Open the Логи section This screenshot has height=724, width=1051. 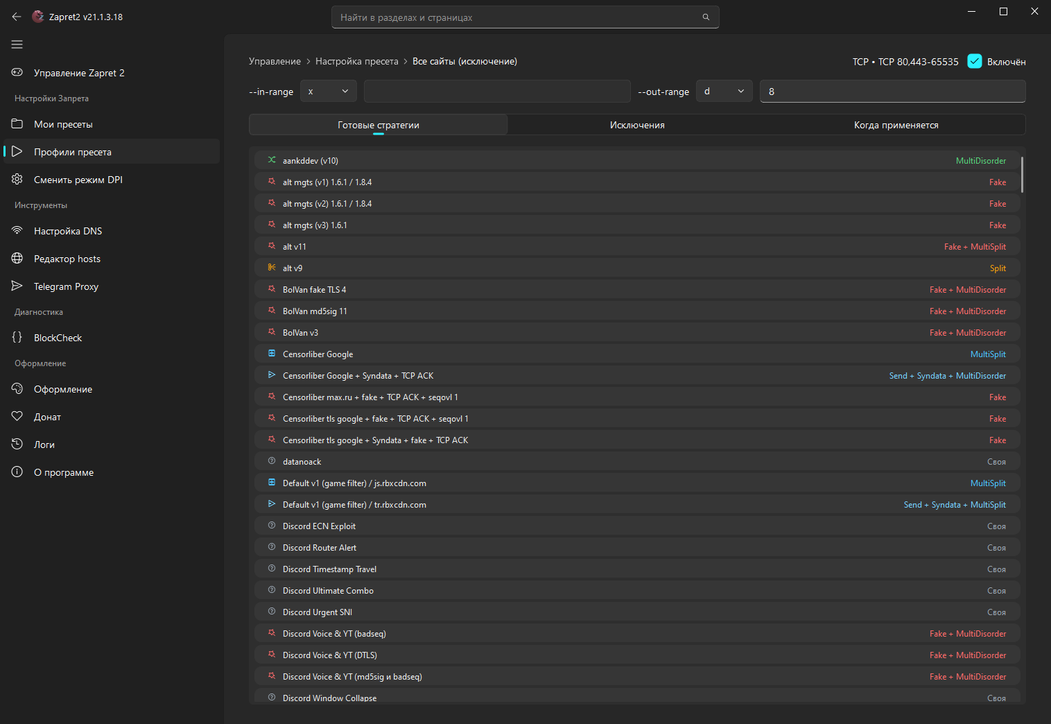click(x=112, y=445)
